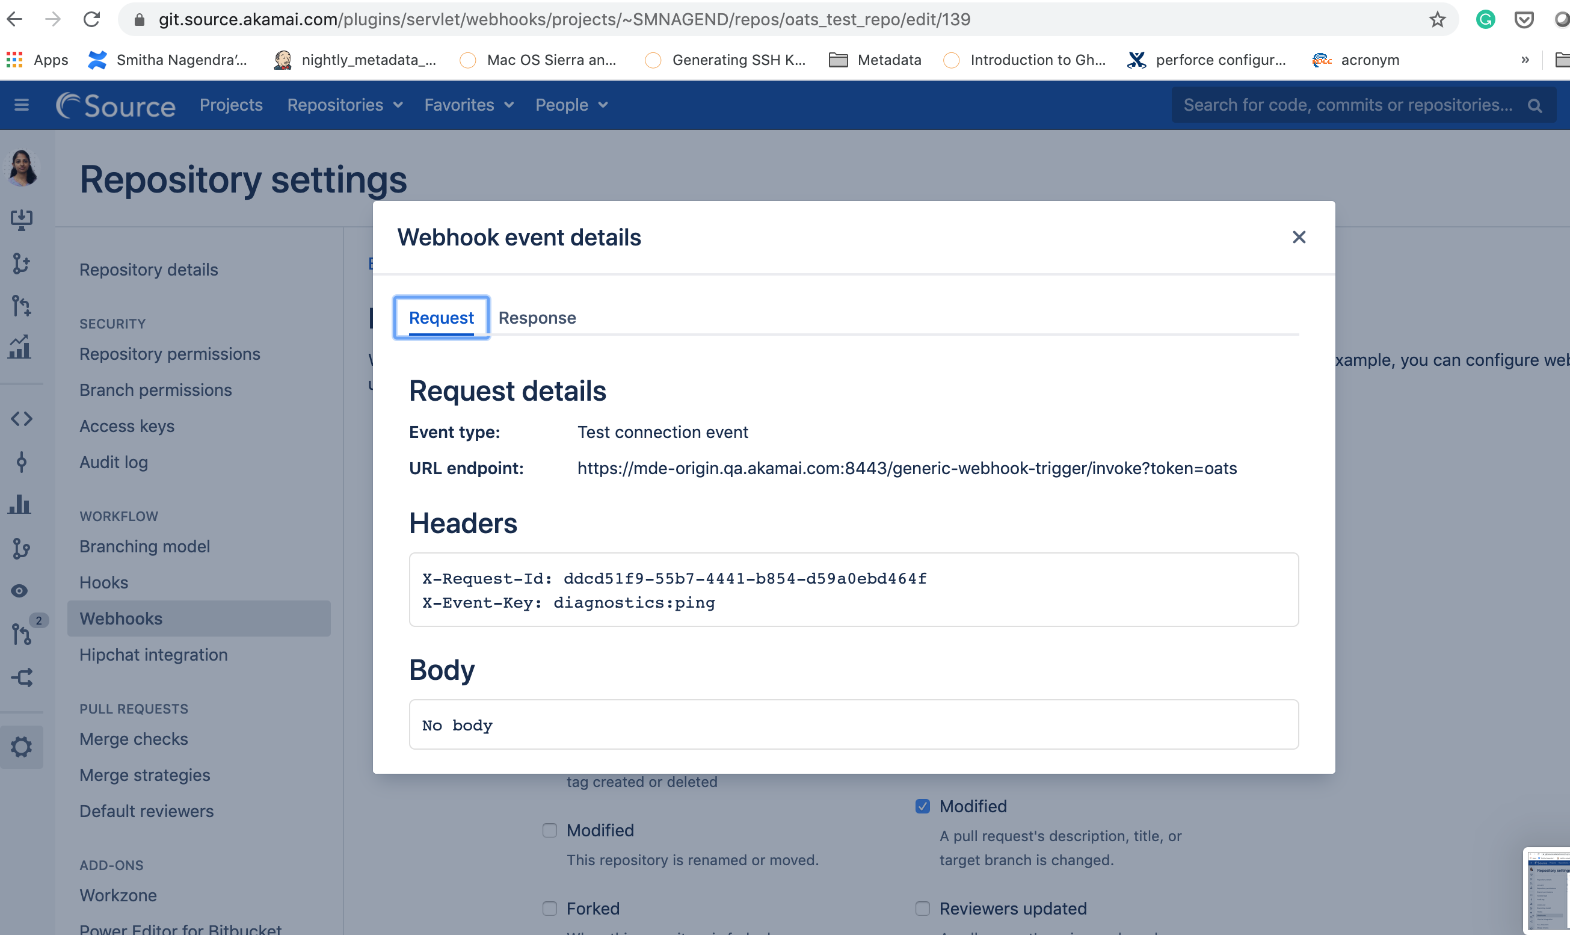Image resolution: width=1570 pixels, height=935 pixels.
Task: Open the Commits sidebar icon
Action: 22,462
